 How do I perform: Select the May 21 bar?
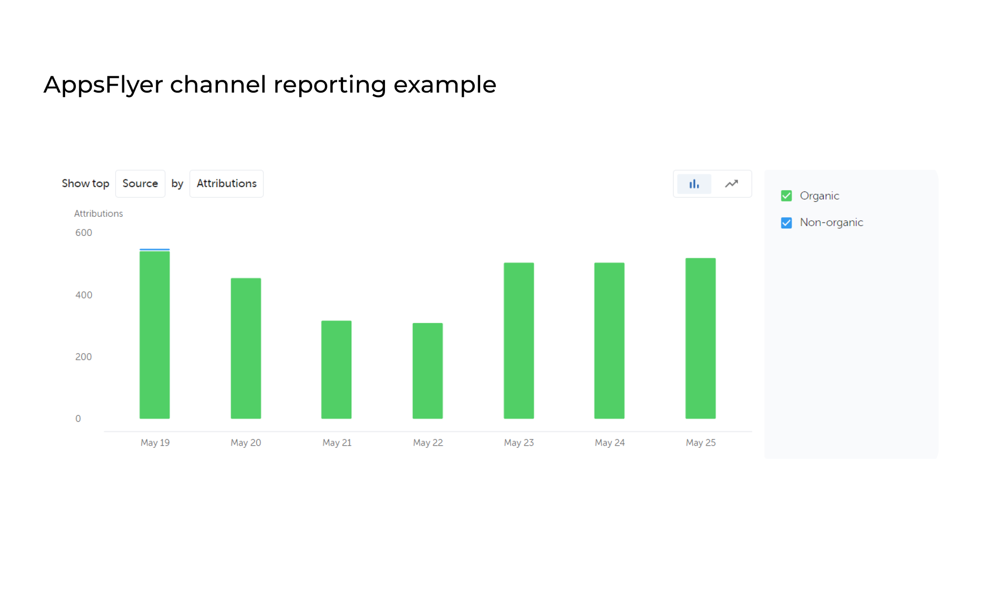pyautogui.click(x=337, y=369)
